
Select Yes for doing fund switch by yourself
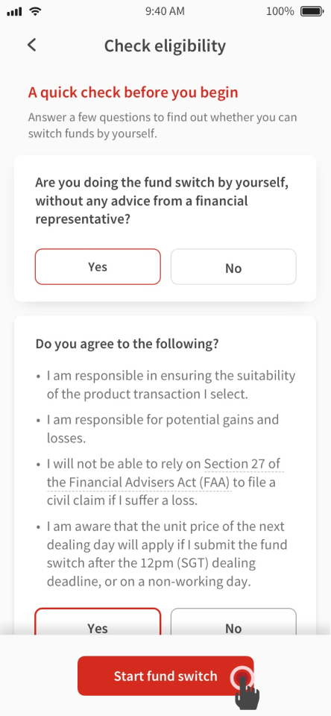click(98, 267)
